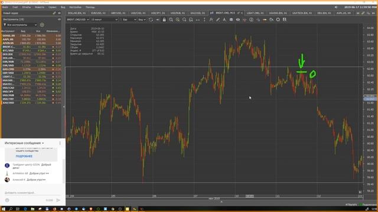The height and width of the screenshot is (212, 378).
Task: Select the USD/CAD instrument row
Action: click(x=31, y=88)
